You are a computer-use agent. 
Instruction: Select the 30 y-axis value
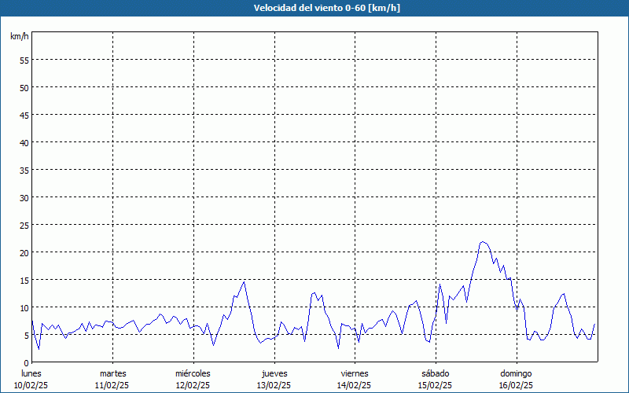click(24, 198)
